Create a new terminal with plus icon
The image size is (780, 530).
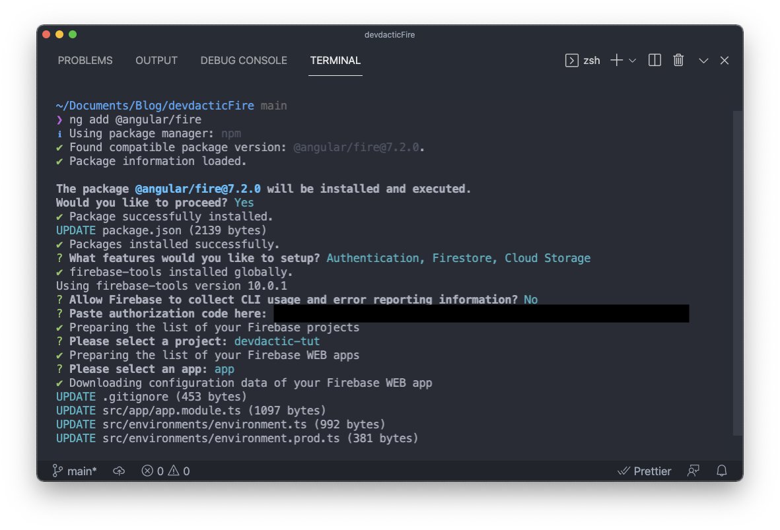tap(616, 60)
